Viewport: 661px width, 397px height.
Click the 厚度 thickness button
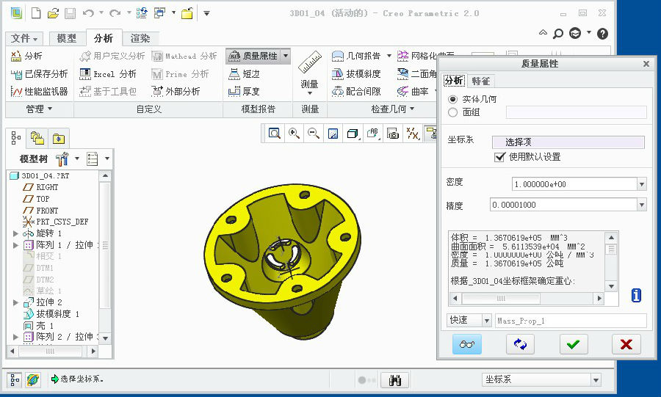click(244, 92)
